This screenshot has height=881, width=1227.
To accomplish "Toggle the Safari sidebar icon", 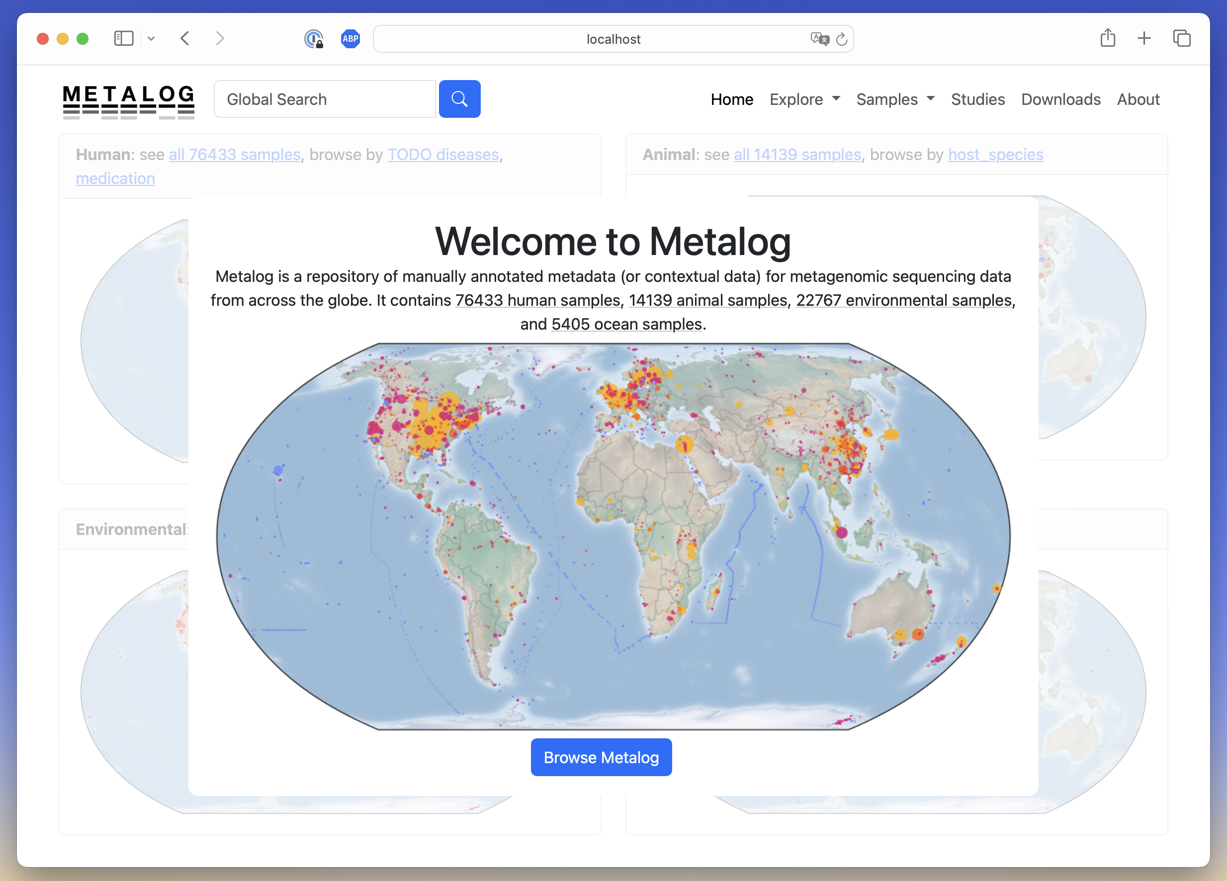I will [123, 38].
